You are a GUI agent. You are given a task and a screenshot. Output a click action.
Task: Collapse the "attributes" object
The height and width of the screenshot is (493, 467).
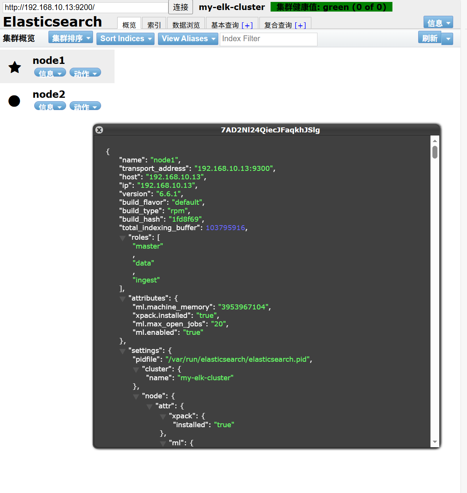tap(123, 299)
